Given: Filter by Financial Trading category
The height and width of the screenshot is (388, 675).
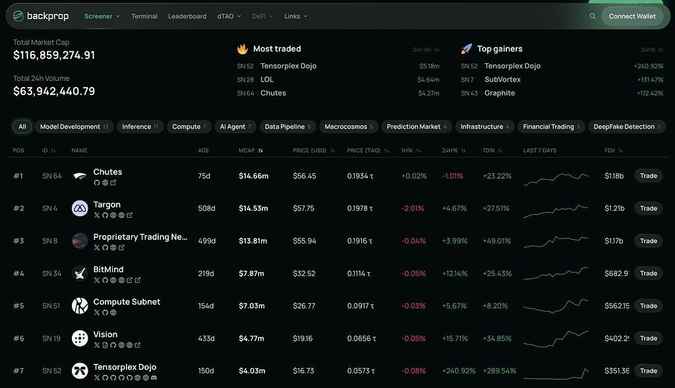Looking at the screenshot, I should tap(552, 126).
